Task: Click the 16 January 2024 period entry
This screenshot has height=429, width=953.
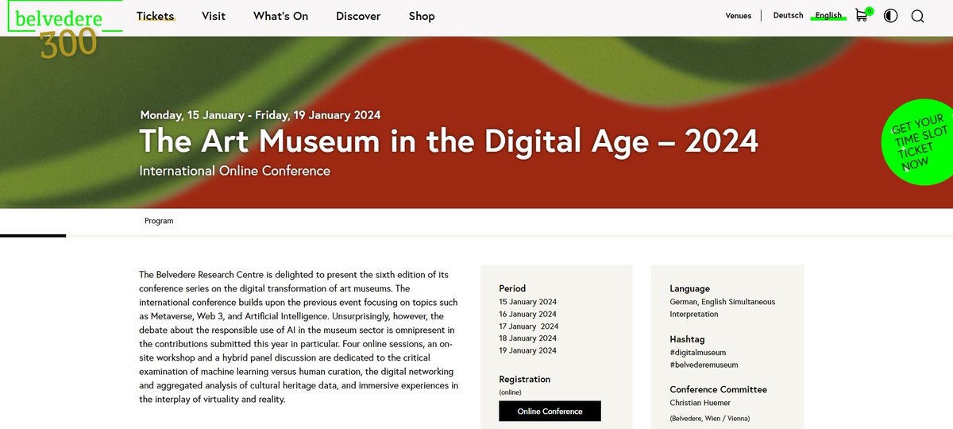Action: coord(527,314)
